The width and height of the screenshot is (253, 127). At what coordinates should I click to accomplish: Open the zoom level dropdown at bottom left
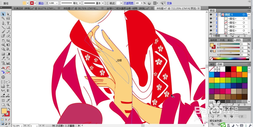(22, 126)
